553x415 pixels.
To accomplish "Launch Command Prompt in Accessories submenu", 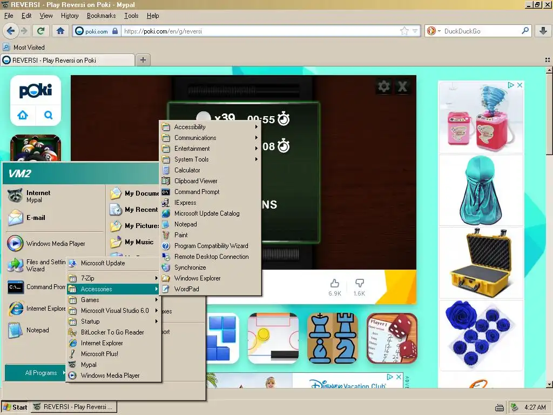I will click(211, 192).
